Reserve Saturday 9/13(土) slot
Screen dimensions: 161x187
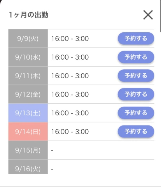pos(136,113)
